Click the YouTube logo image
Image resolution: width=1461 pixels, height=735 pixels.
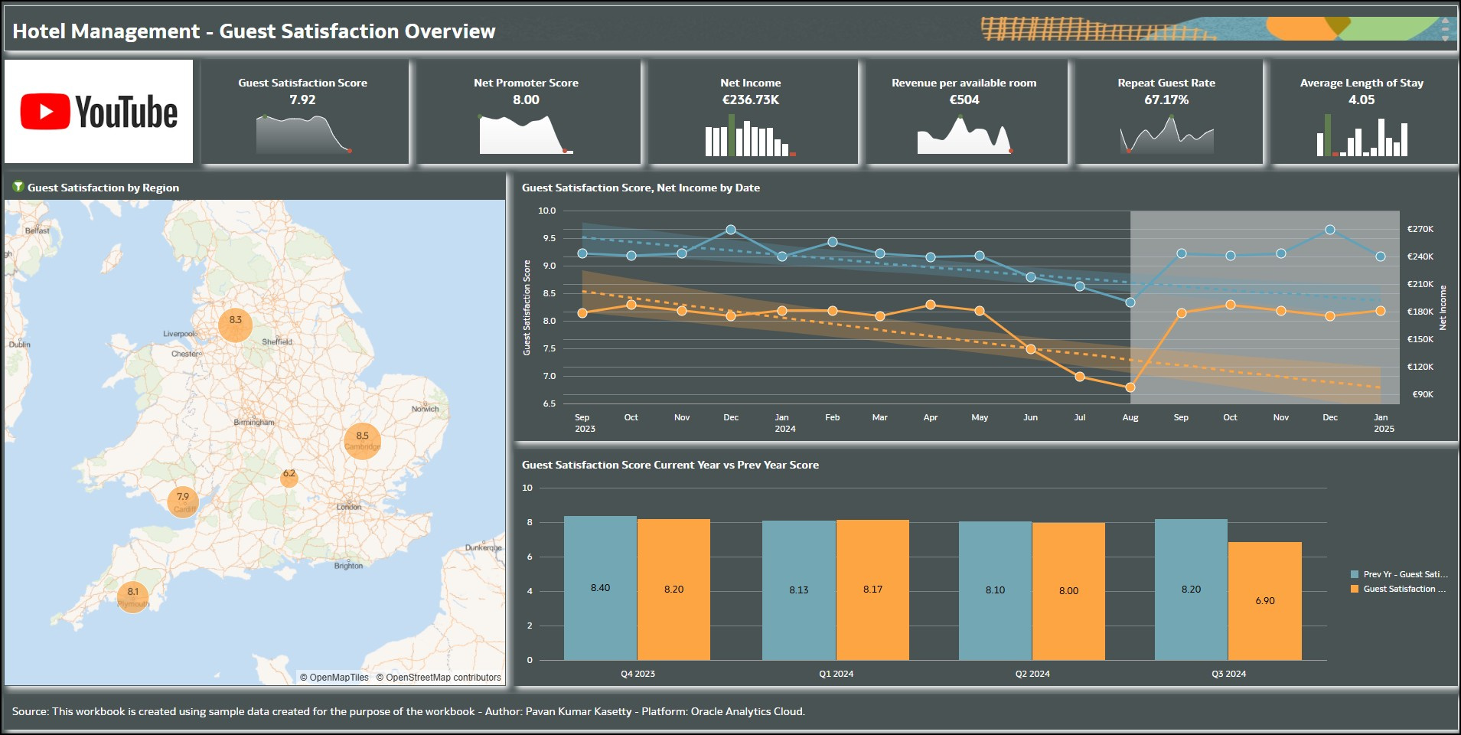(x=99, y=112)
